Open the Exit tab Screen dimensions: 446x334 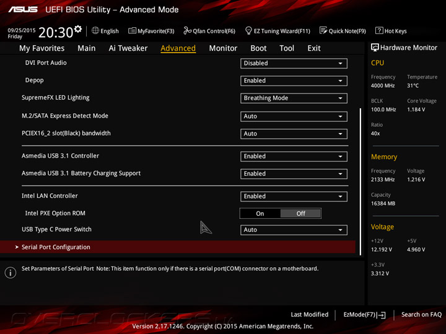pos(314,48)
